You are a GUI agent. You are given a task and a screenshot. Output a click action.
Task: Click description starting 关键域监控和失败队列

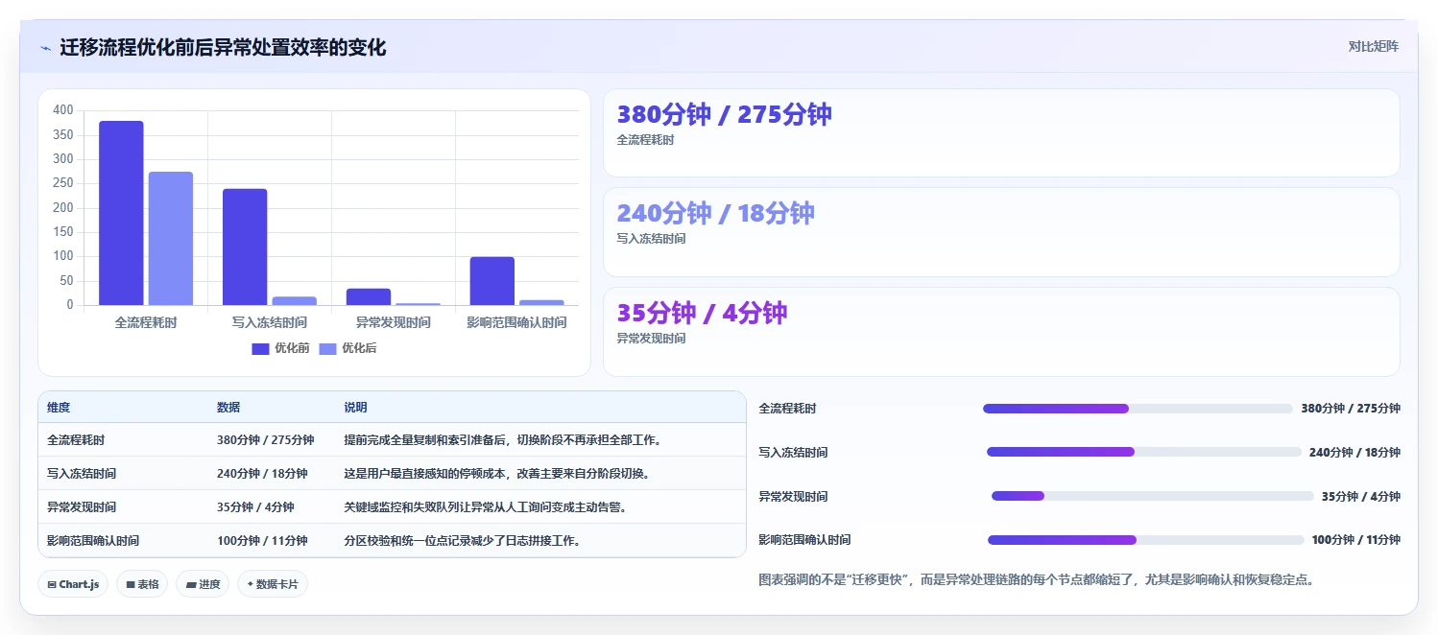click(485, 507)
